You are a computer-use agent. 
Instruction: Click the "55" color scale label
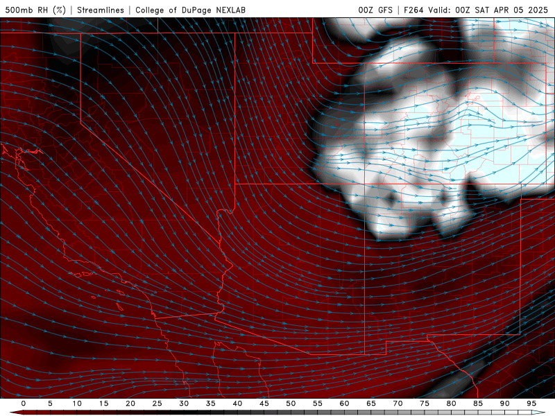pos(318,404)
